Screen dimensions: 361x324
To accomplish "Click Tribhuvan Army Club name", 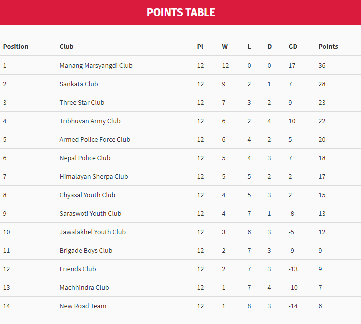I will pos(90,121).
